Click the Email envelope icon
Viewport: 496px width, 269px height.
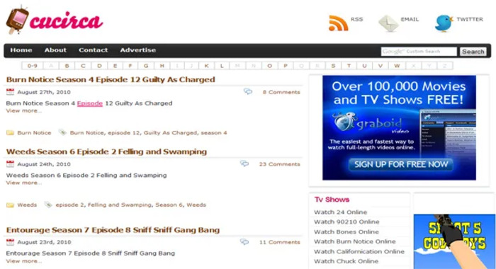click(x=388, y=23)
